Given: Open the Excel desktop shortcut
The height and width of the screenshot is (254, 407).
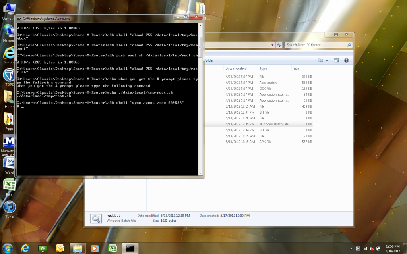Looking at the screenshot, I should (x=9, y=185).
